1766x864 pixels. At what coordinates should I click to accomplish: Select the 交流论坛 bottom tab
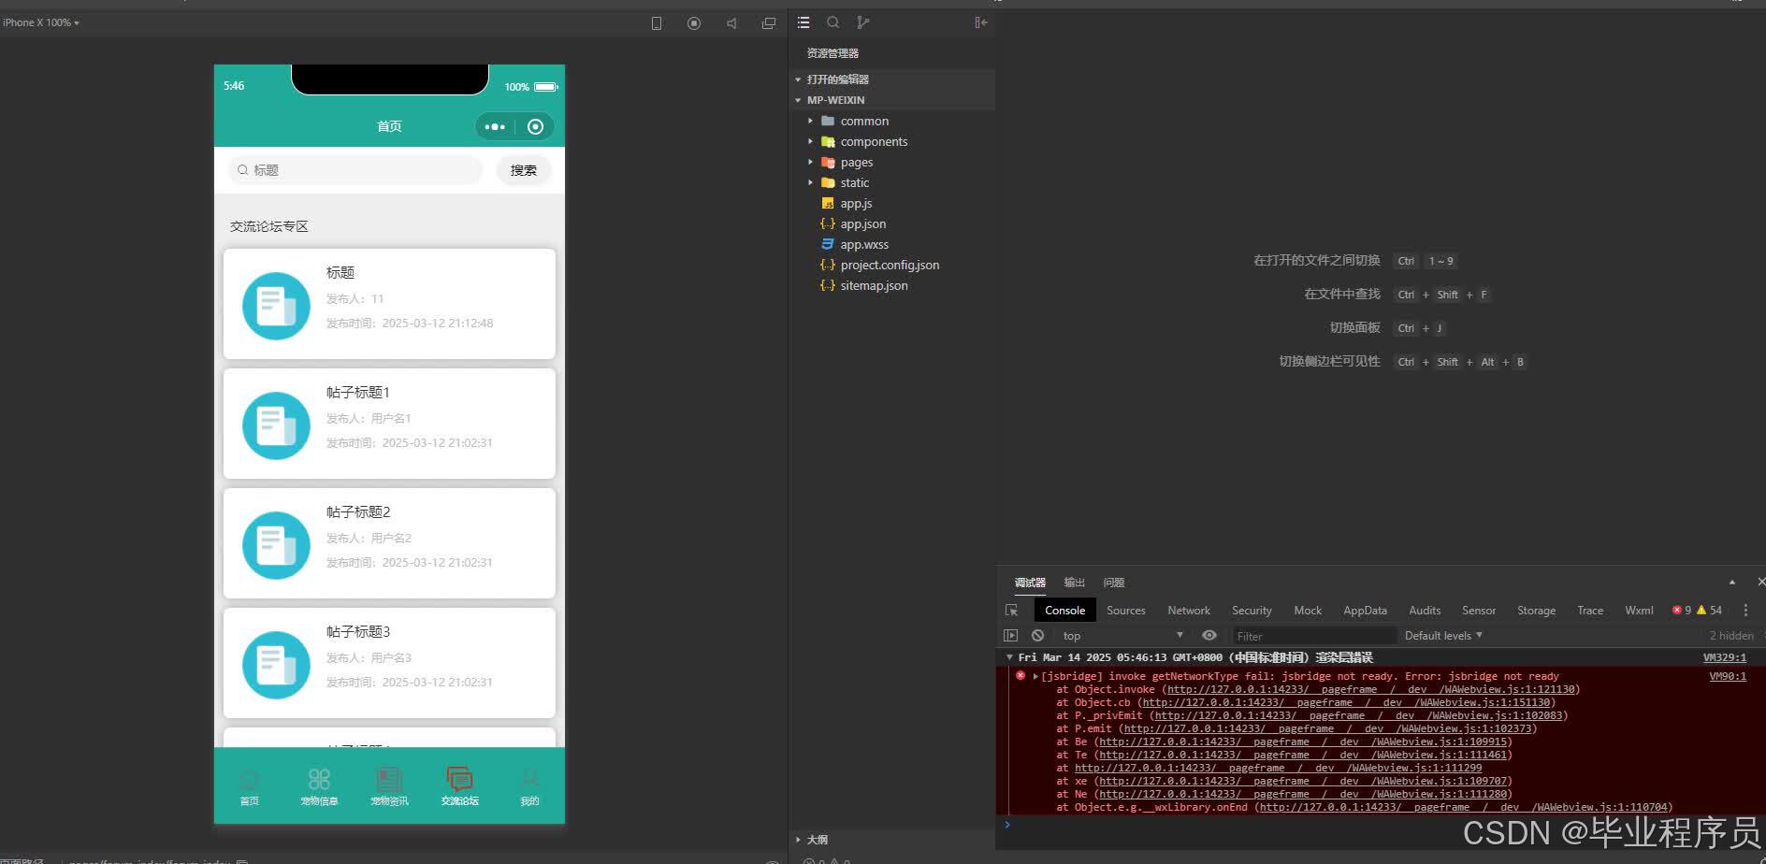[x=459, y=787]
